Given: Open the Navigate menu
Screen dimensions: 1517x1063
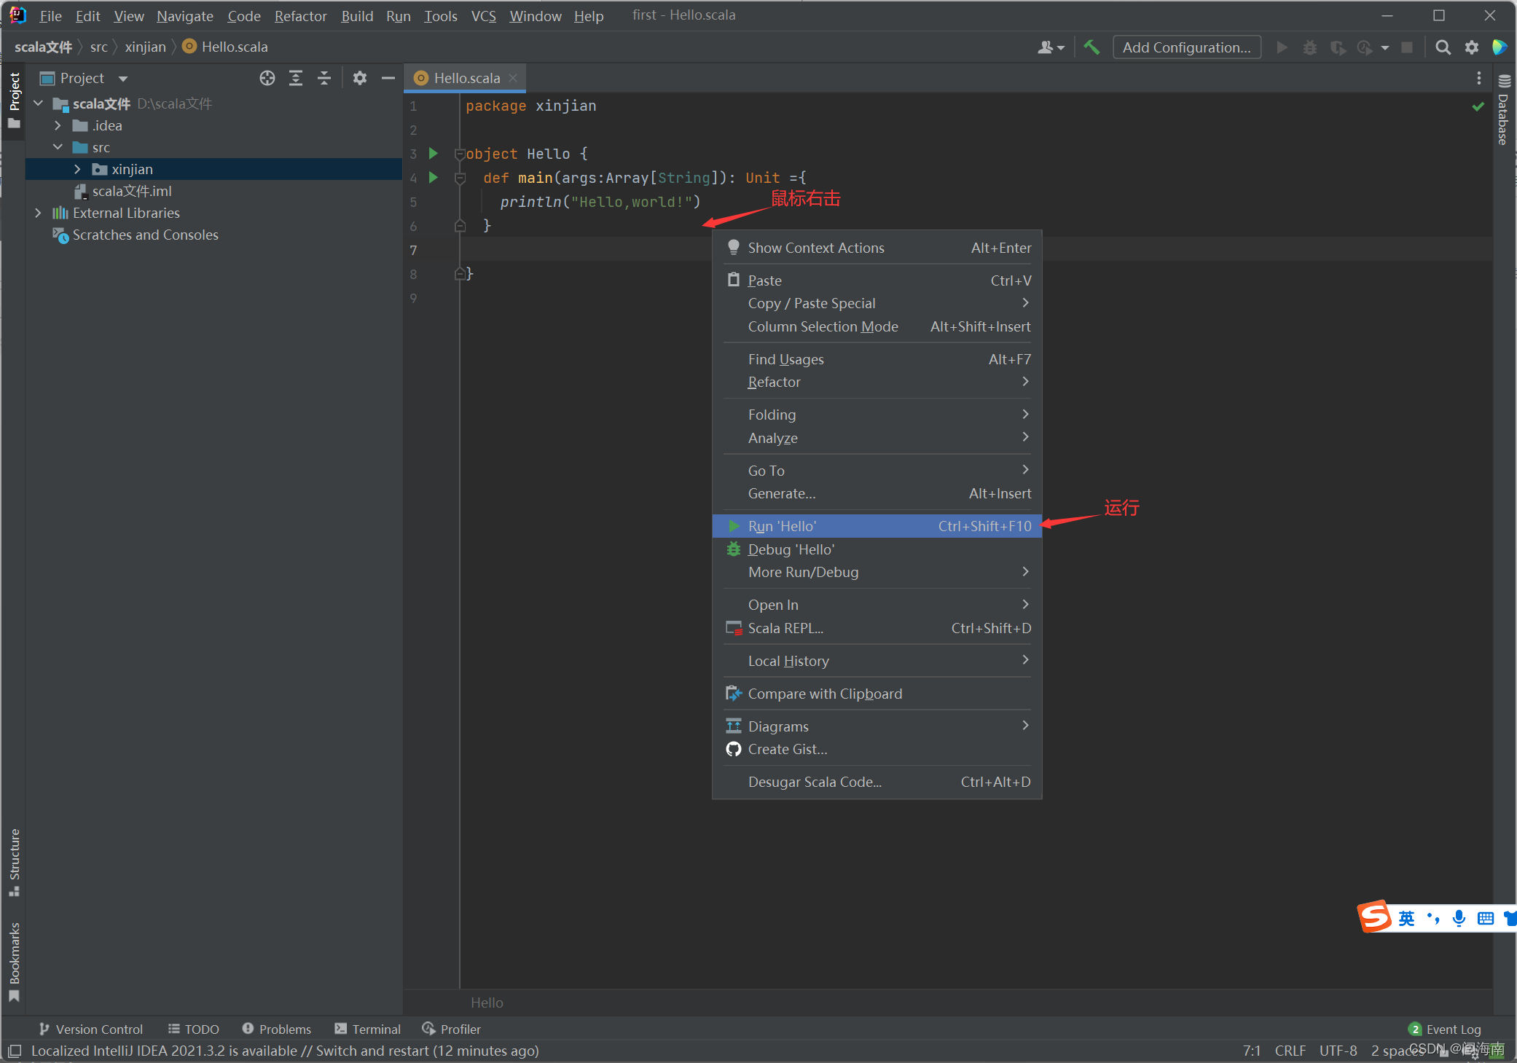Looking at the screenshot, I should (x=185, y=16).
